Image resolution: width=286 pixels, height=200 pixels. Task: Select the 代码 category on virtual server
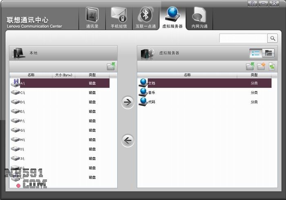point(152,102)
